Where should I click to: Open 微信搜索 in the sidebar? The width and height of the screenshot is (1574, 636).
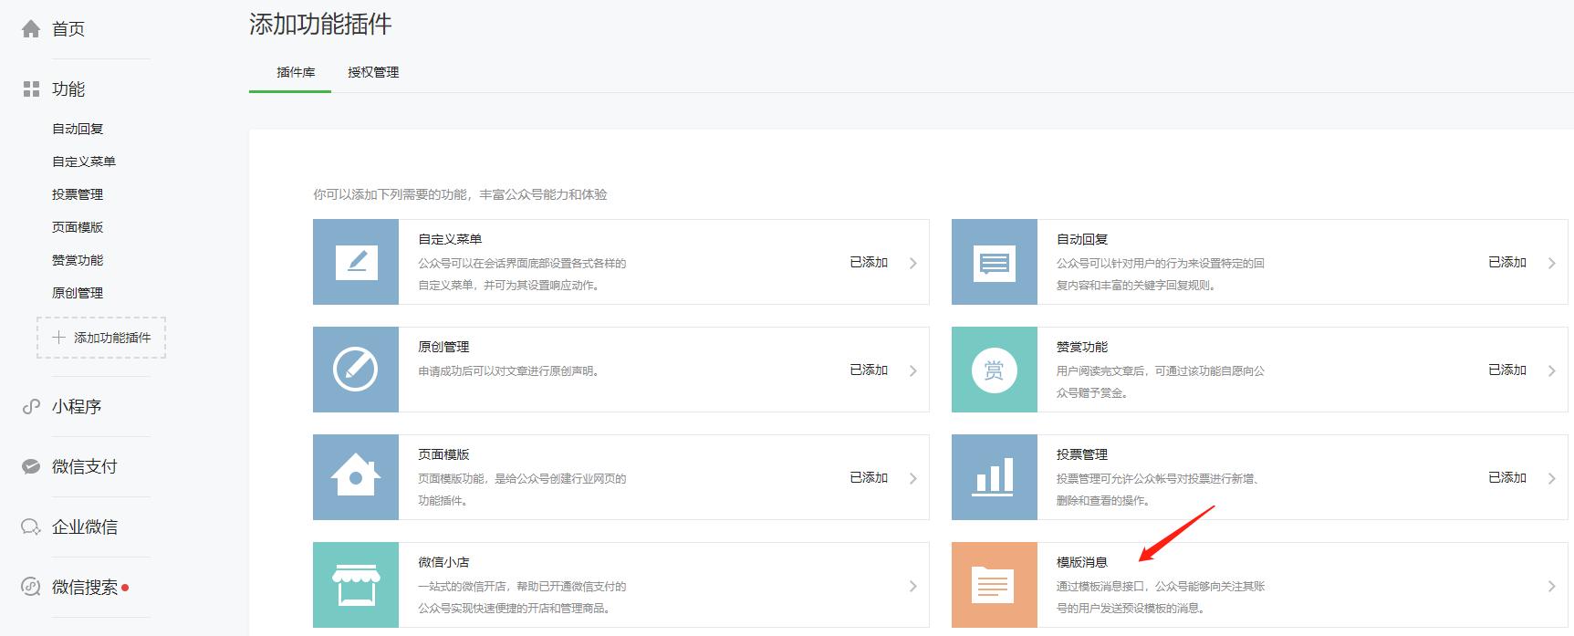pyautogui.click(x=85, y=587)
